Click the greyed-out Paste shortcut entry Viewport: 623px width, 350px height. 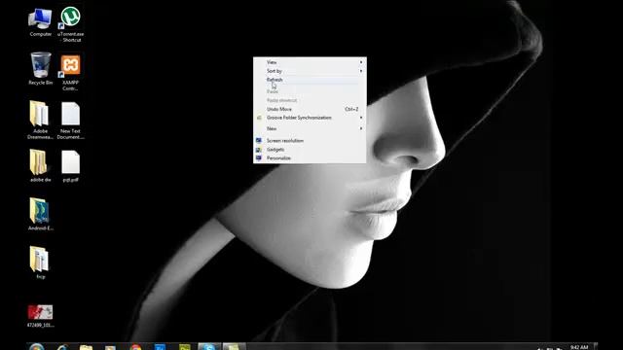coord(310,100)
